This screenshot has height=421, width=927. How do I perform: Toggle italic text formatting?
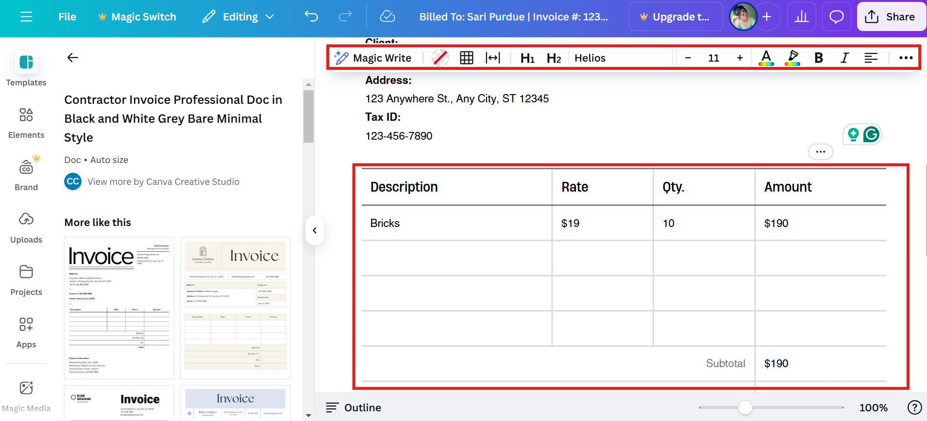tap(844, 58)
